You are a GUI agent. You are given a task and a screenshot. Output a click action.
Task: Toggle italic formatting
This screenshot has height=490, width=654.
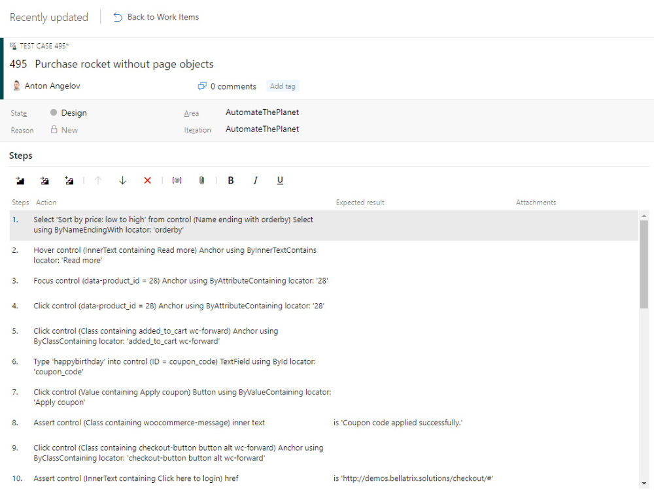(x=255, y=180)
